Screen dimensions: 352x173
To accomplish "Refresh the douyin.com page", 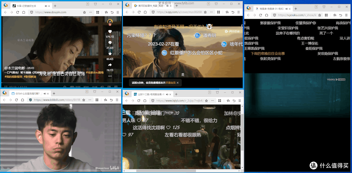I will tap(18, 12).
